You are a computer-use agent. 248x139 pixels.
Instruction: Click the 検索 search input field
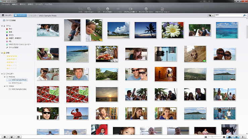(229, 15)
